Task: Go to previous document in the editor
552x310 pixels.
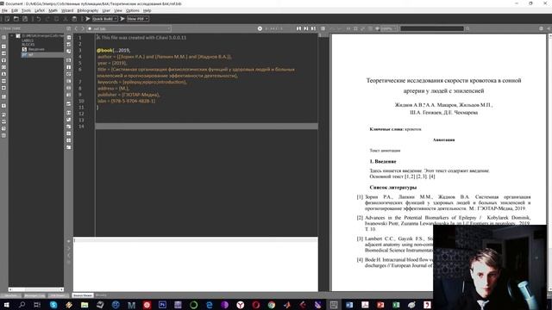Action: click(x=76, y=28)
